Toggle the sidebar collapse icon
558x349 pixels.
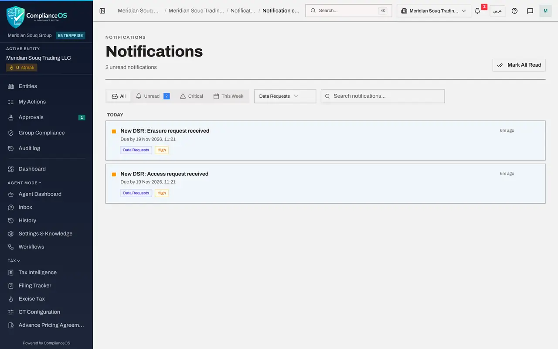[102, 11]
